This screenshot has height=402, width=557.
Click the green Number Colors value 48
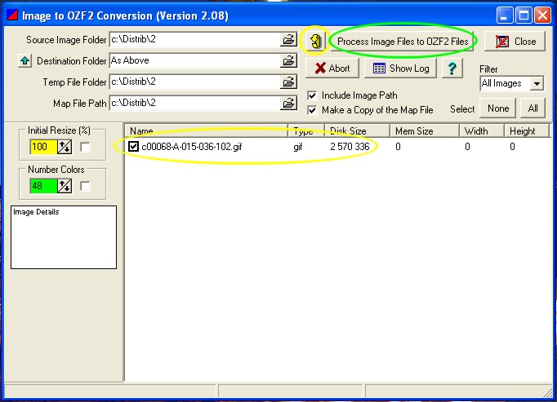[43, 186]
